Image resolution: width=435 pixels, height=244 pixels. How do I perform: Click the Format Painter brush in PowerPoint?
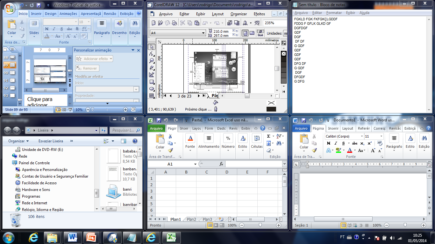click(x=22, y=36)
